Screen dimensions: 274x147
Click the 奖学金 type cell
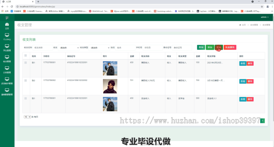181,99
